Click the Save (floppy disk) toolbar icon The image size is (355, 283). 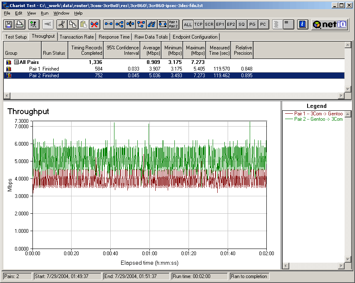(x=9, y=24)
